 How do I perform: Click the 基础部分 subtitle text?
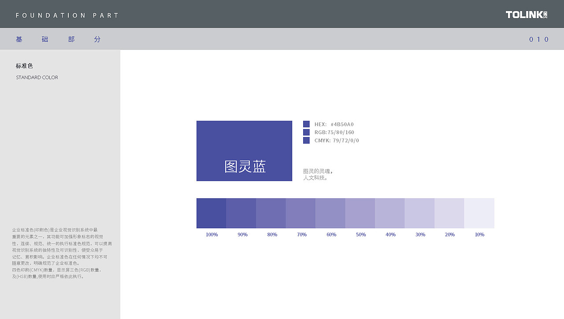click(x=58, y=39)
